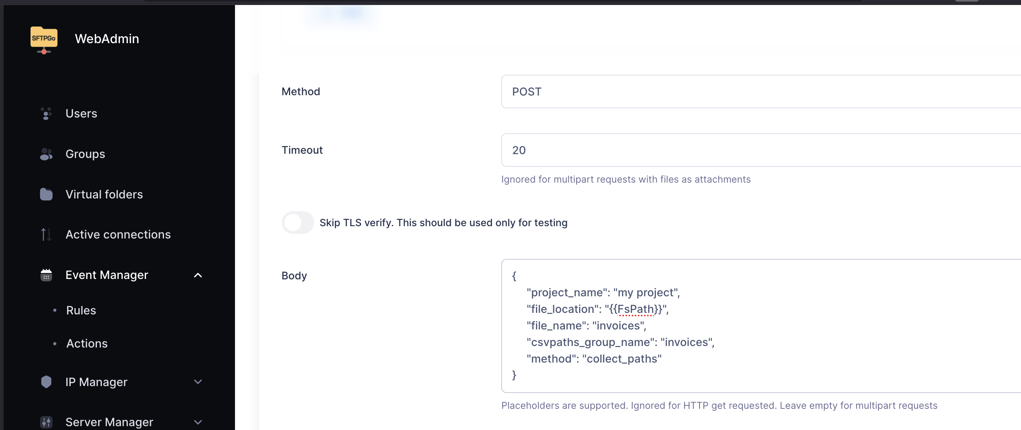
Task: Open the Active connections page
Action: point(118,234)
